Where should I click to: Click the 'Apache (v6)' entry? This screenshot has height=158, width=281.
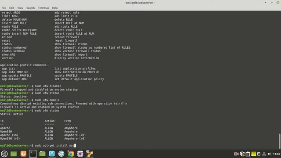click(x=9, y=135)
